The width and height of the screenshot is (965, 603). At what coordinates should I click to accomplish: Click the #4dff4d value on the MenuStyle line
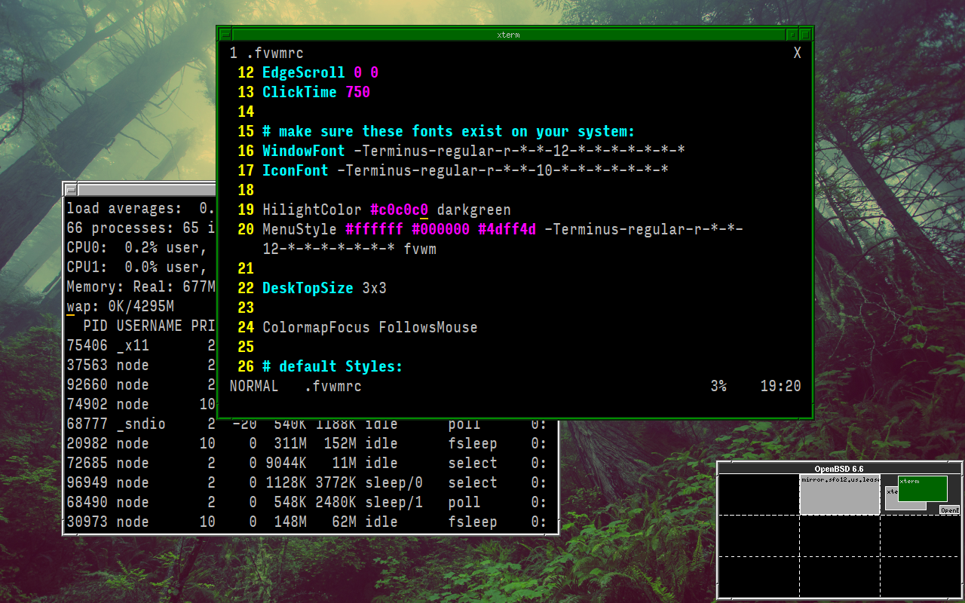coord(507,230)
